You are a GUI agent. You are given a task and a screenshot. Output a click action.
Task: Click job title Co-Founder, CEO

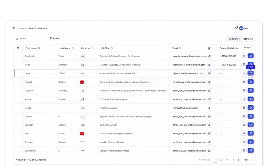(108, 125)
